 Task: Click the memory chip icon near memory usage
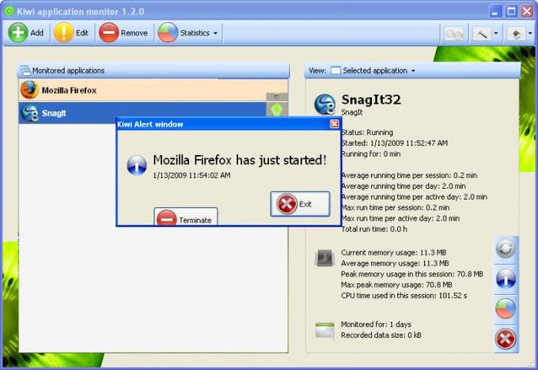[324, 259]
